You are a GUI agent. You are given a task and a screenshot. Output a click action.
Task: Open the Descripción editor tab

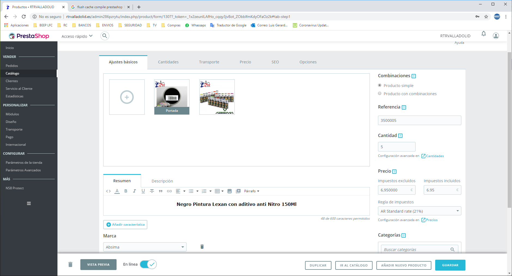162,181
